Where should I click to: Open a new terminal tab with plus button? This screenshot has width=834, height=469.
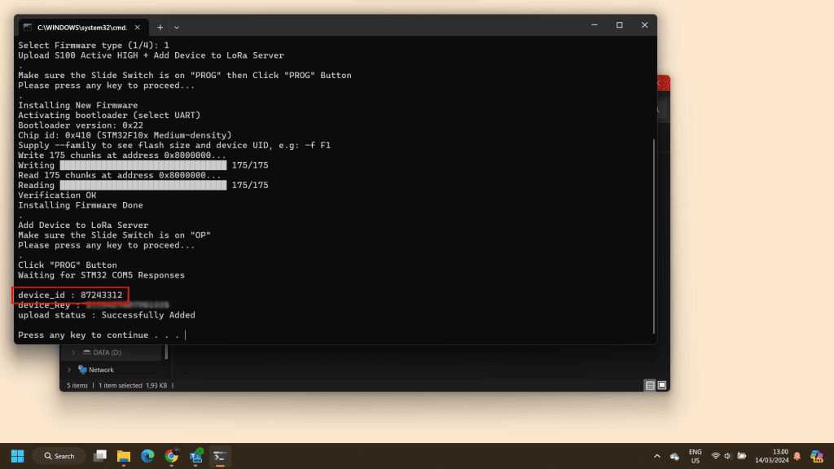click(160, 27)
